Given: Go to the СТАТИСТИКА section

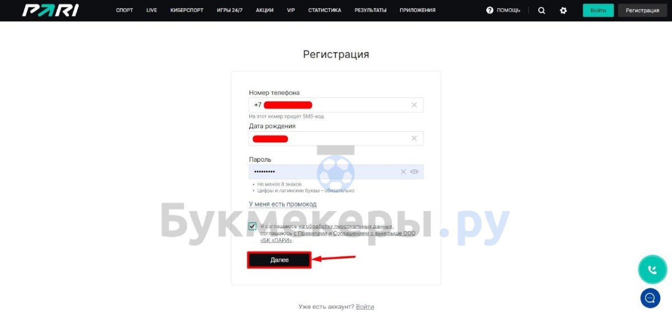Looking at the screenshot, I should click(325, 10).
